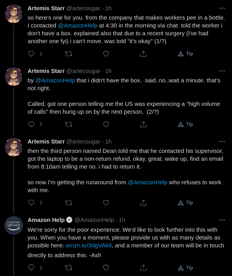Open the @AmazonHelp mention in the runaround tweet
This screenshot has width=232, height=276.
click(x=147, y=182)
